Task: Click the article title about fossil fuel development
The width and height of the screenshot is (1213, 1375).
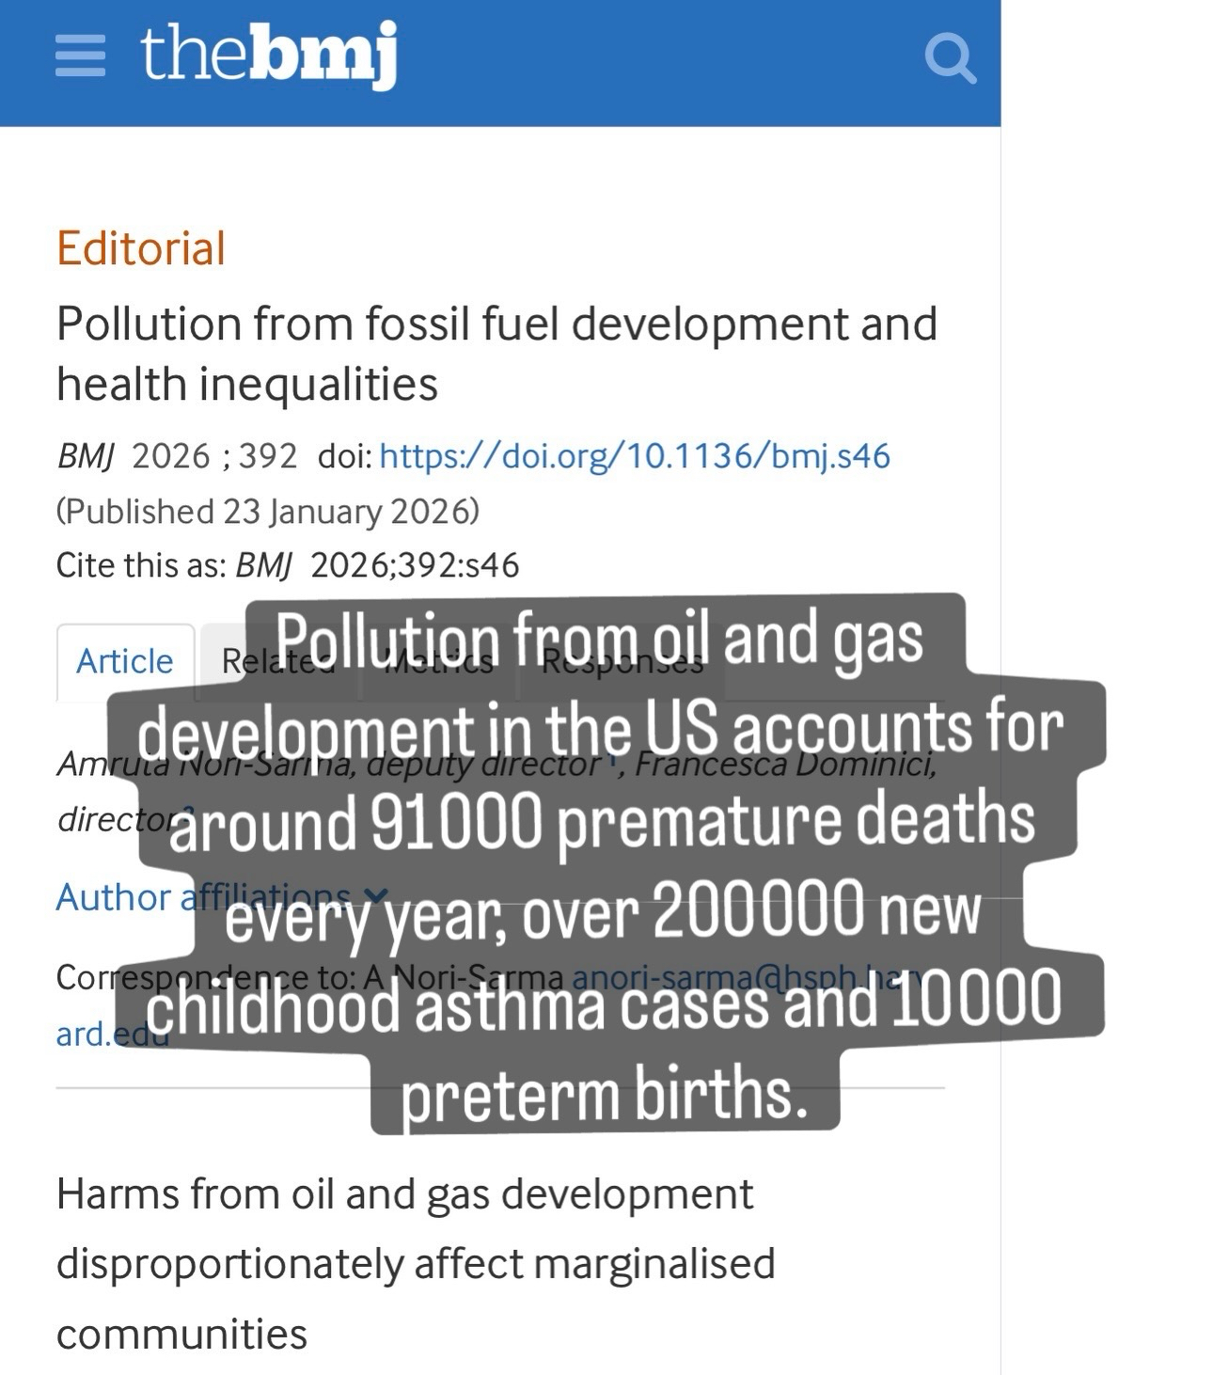Action: point(496,354)
